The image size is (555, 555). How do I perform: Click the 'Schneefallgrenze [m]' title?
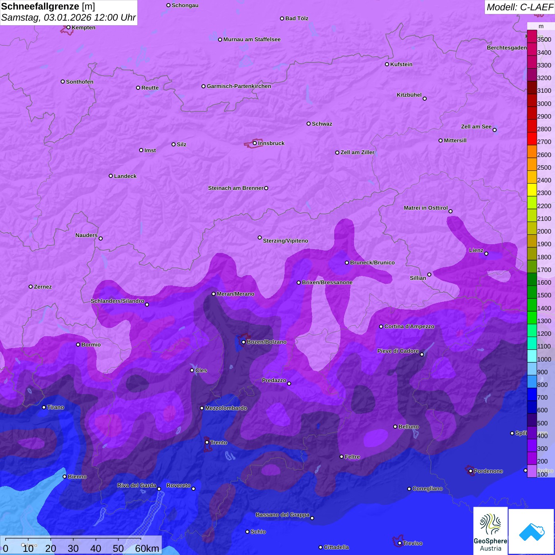[x=48, y=7]
